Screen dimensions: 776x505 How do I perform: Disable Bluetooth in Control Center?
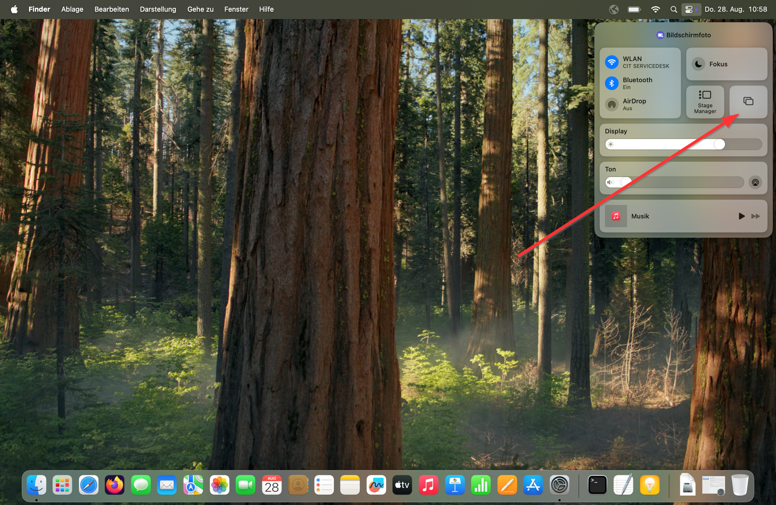click(612, 83)
